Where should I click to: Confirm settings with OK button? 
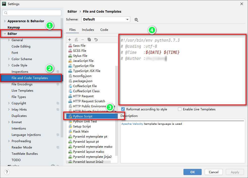(x=193, y=172)
